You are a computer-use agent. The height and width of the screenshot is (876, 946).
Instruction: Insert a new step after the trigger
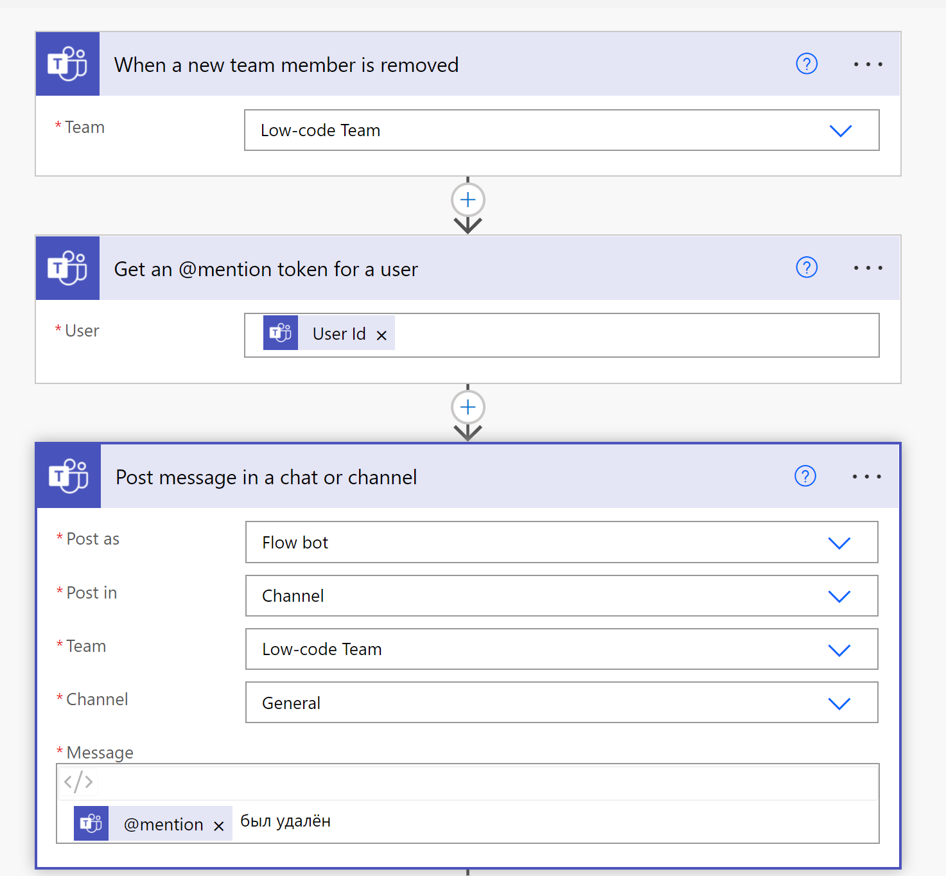coord(468,200)
